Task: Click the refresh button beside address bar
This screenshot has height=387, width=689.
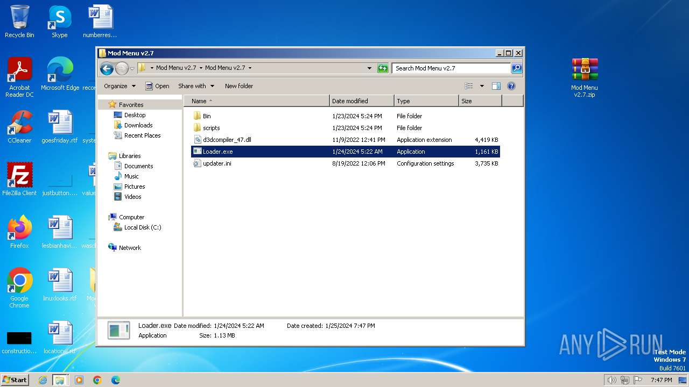Action: click(383, 68)
